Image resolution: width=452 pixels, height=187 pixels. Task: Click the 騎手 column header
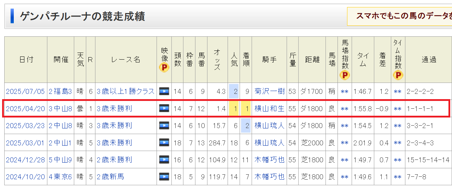pos(270,60)
